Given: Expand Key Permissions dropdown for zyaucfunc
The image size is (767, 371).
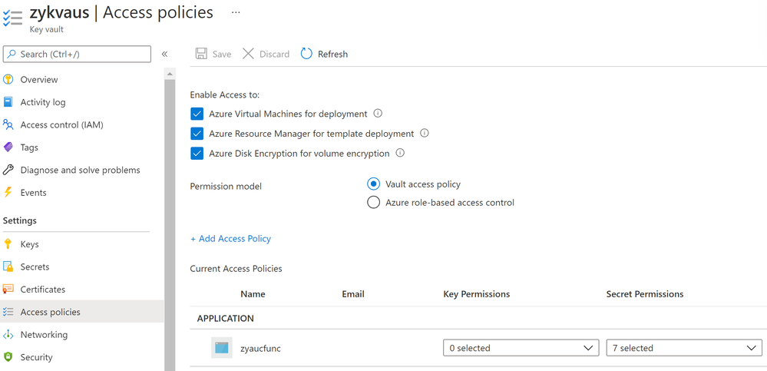Looking at the screenshot, I should 521,348.
